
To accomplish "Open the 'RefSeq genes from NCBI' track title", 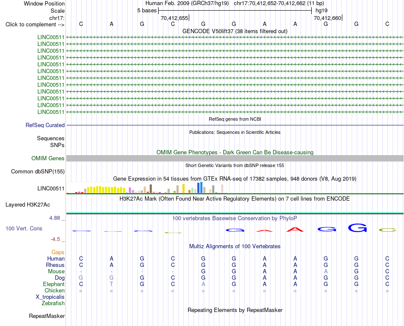I will (235, 119).
